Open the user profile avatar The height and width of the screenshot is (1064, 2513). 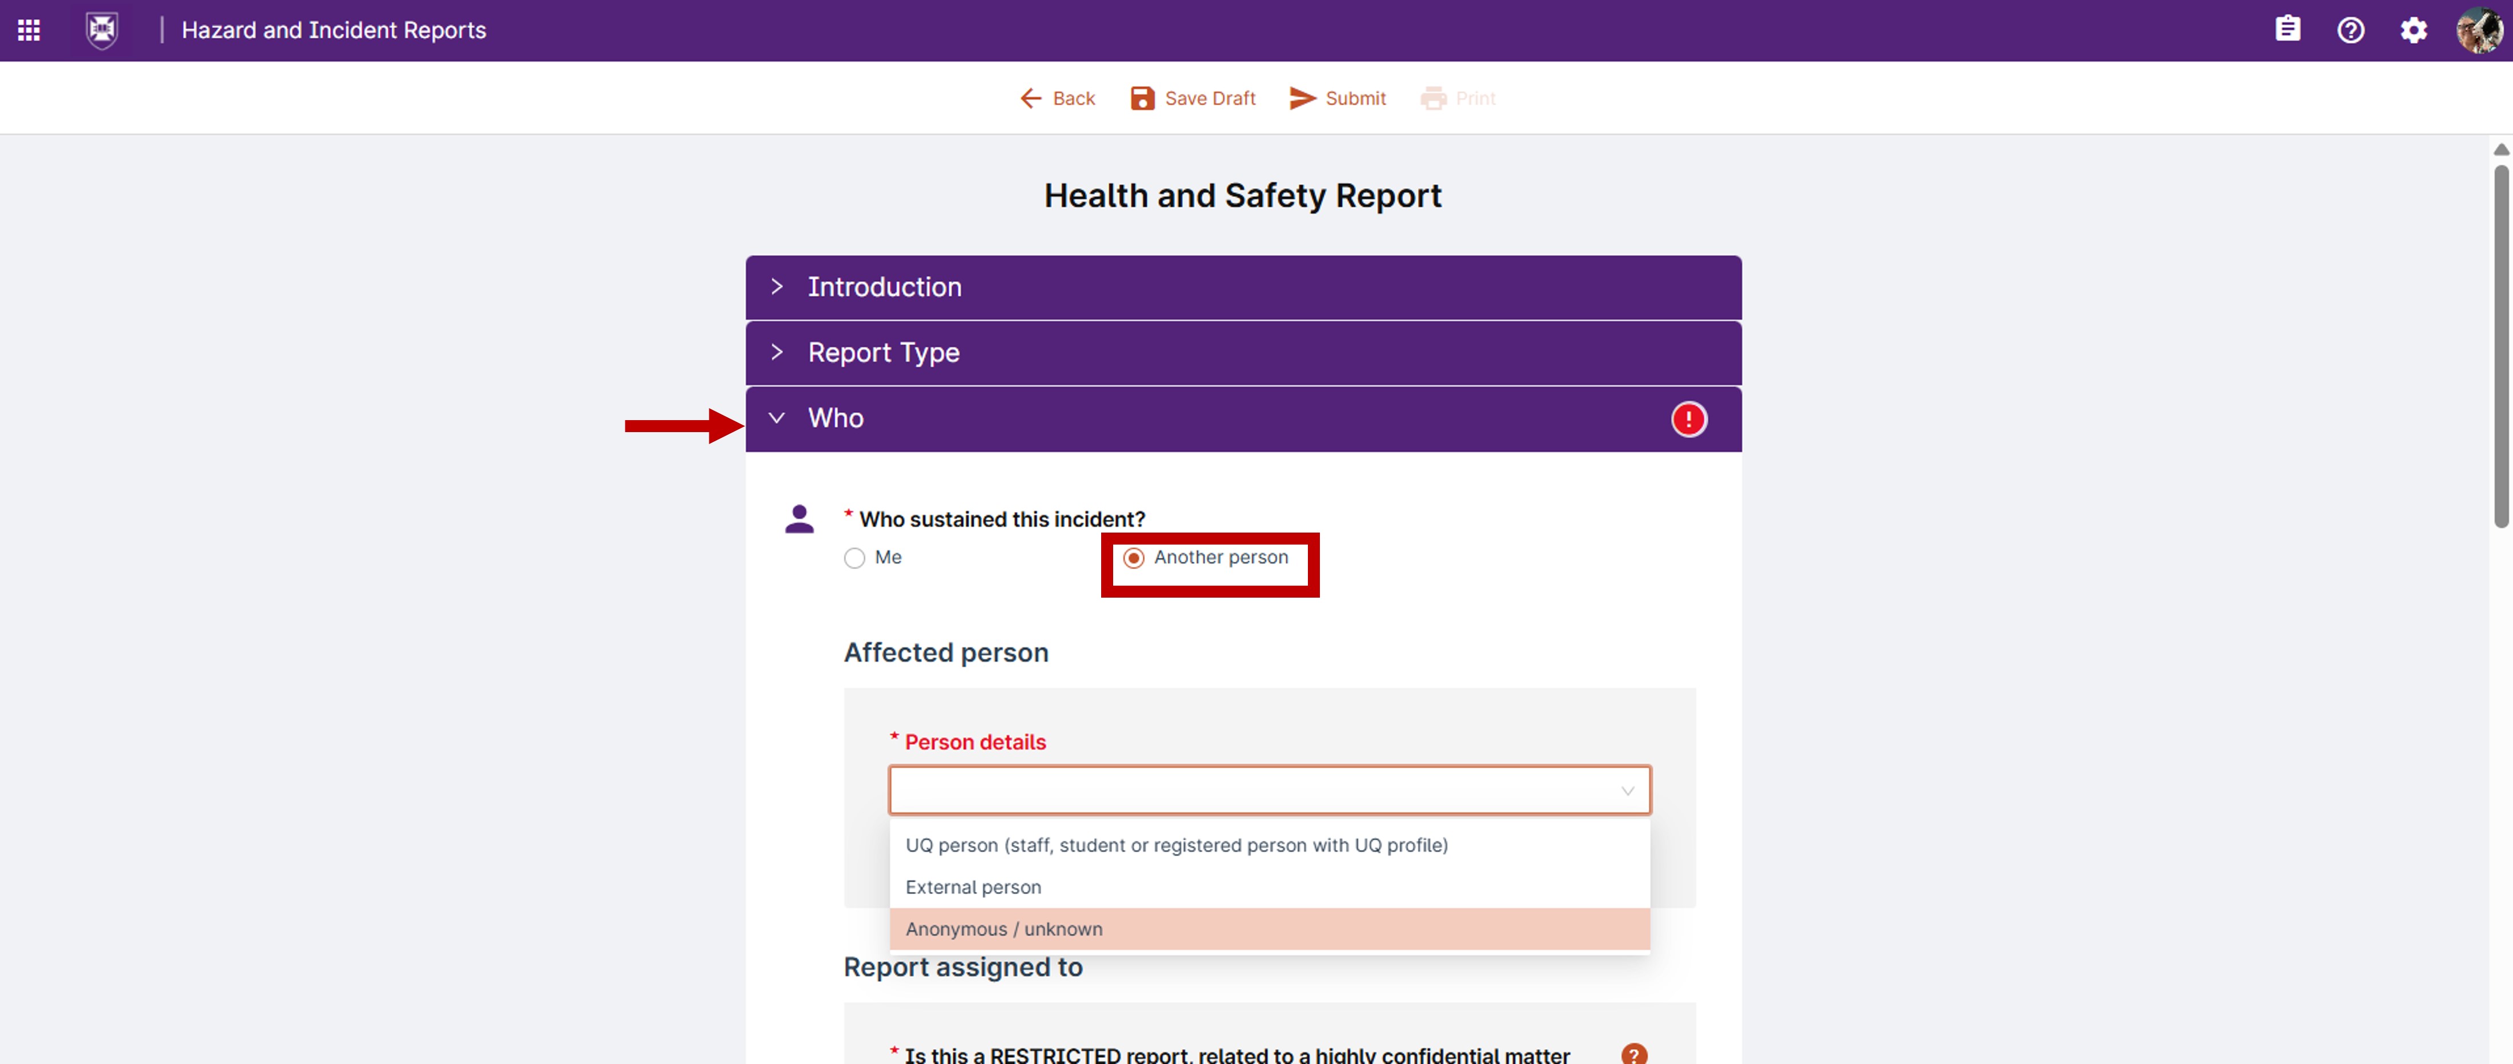pos(2479,30)
